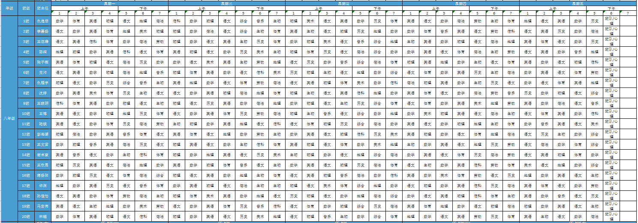Select the 6班 class cell
This screenshot has height=223, width=638.
[26, 72]
